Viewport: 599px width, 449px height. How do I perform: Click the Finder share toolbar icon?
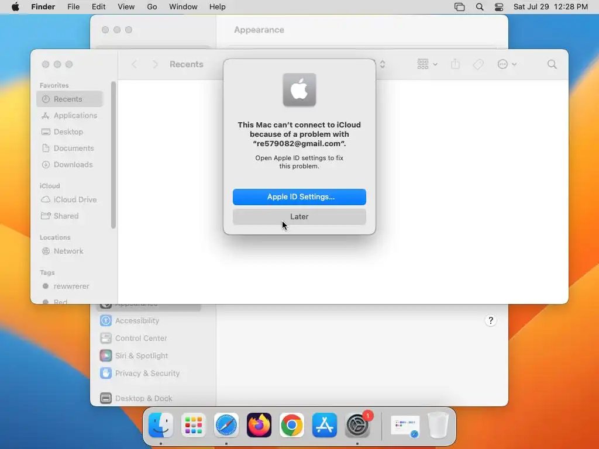[455, 64]
